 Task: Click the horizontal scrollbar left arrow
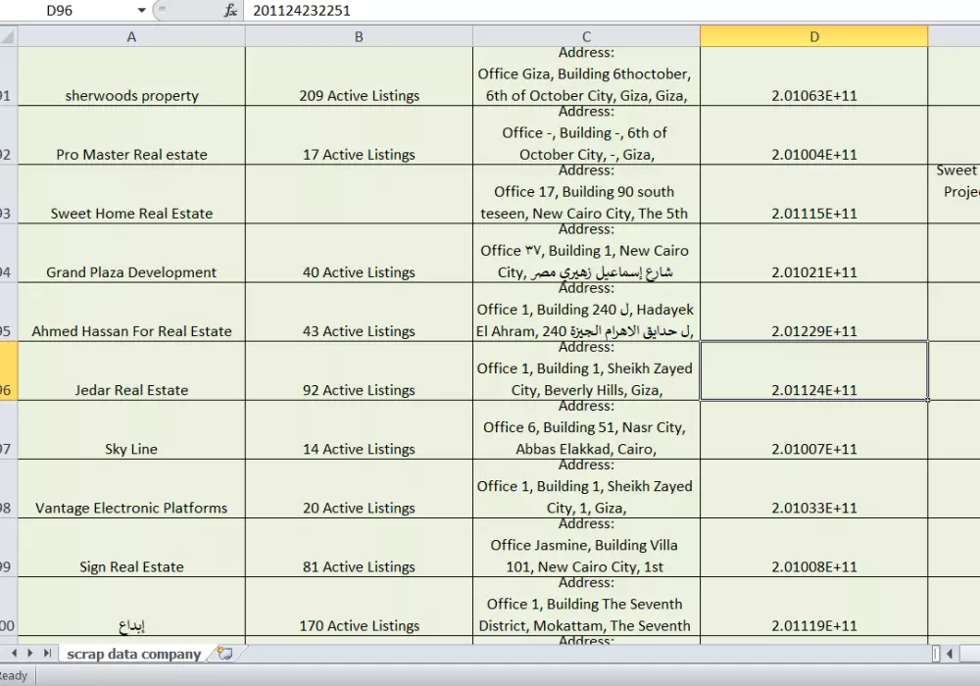pyautogui.click(x=950, y=654)
